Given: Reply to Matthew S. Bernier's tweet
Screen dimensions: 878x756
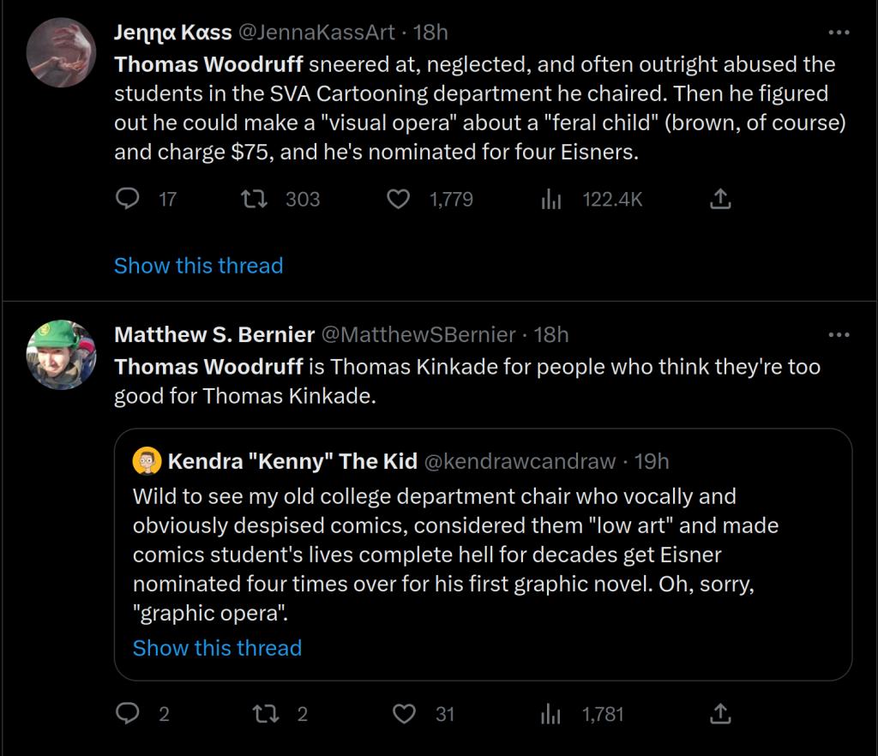Looking at the screenshot, I should click(x=128, y=713).
